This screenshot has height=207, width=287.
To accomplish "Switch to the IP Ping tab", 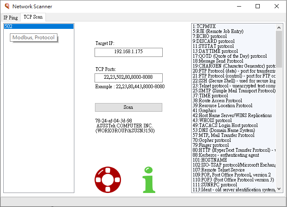I will [x=11, y=17].
